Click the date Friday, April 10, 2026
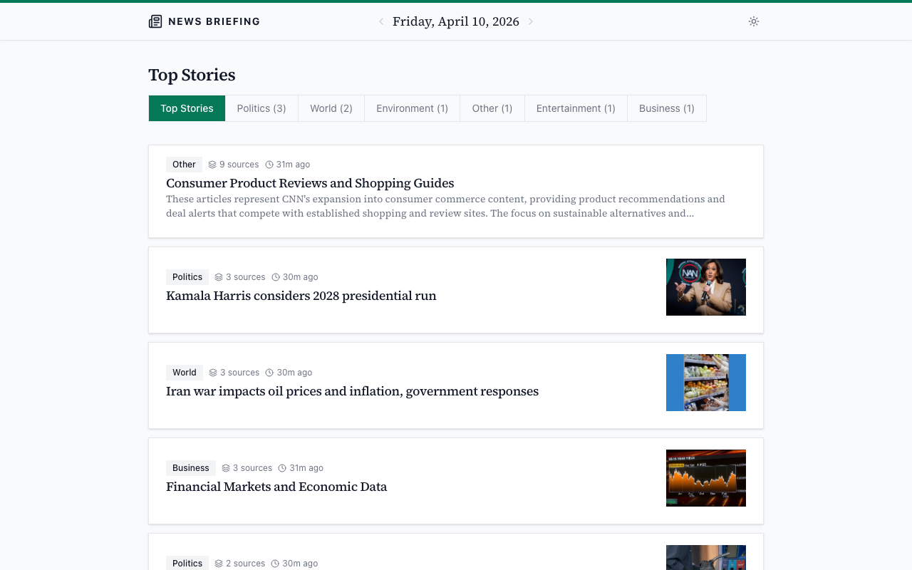This screenshot has height=570, width=912. tap(456, 21)
